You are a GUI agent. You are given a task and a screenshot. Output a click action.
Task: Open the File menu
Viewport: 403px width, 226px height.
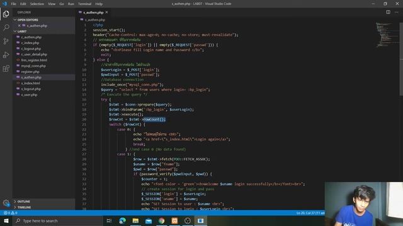point(13,4)
